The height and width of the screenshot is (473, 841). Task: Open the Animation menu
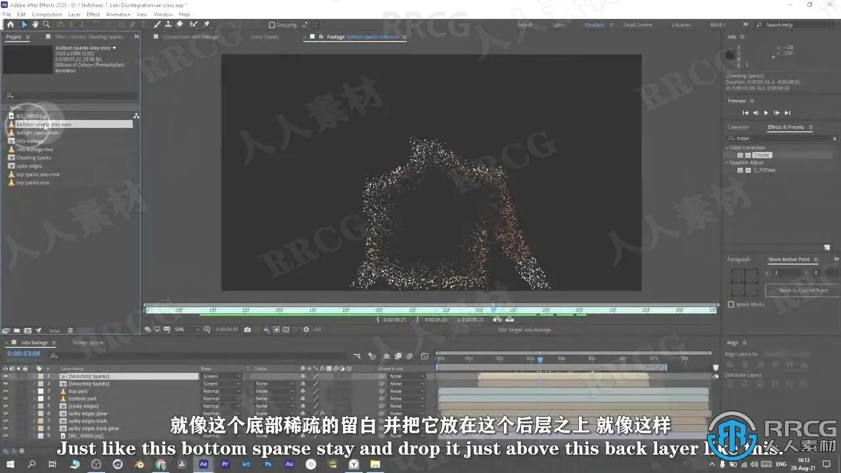click(x=118, y=14)
